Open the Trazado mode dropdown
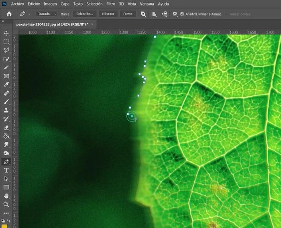The height and width of the screenshot is (228, 281). tap(47, 14)
